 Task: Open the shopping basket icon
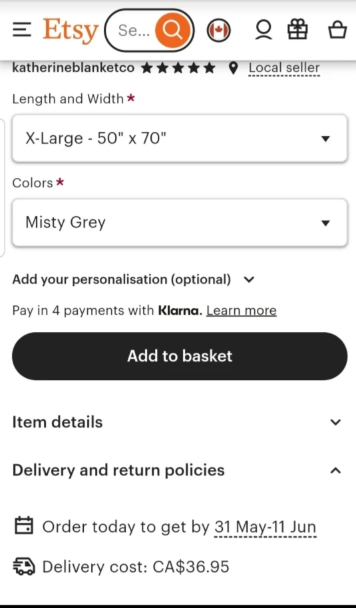(337, 30)
